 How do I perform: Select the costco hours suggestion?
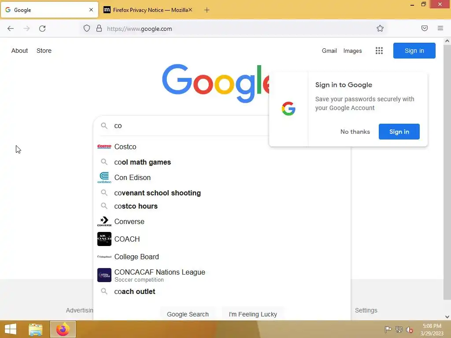click(x=222, y=206)
